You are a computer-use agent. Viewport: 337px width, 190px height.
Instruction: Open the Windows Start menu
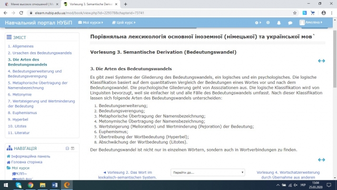pyautogui.click(x=6, y=185)
